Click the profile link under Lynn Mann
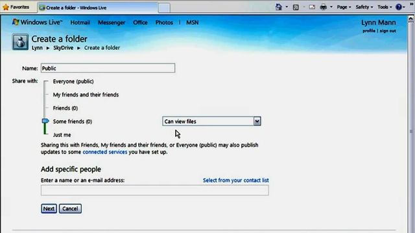Screen dimensions: 415x233 tap(369, 30)
